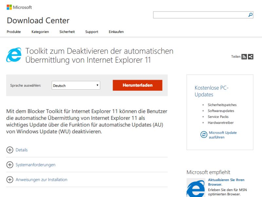Click the Details link
The height and width of the screenshot is (197, 262).
22,150
